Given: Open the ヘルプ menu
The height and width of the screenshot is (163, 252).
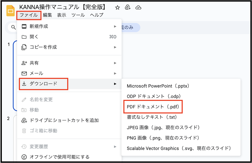Looking at the screenshot, I should pyautogui.click(x=97, y=15).
